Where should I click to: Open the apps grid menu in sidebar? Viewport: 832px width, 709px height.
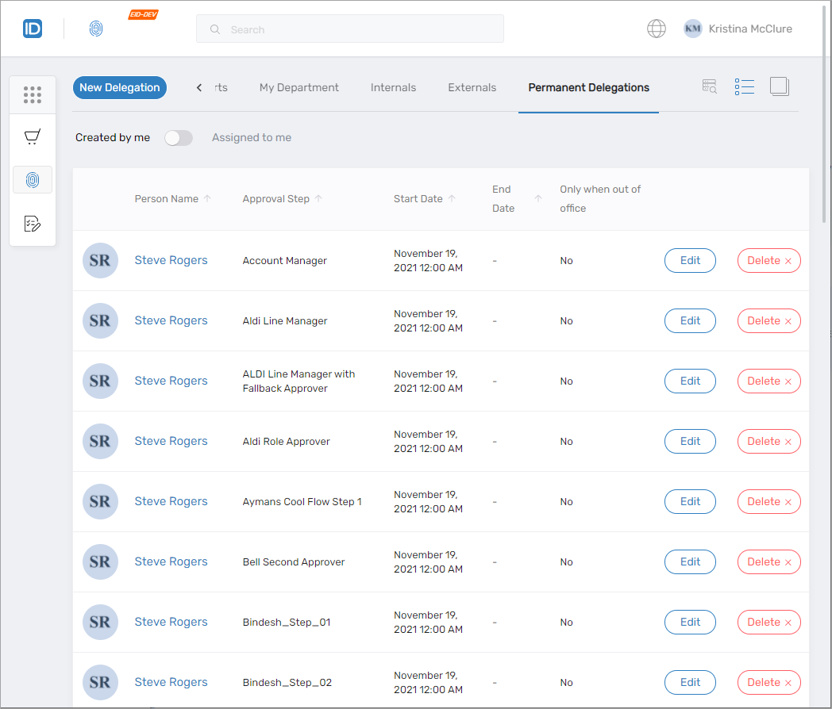33,94
